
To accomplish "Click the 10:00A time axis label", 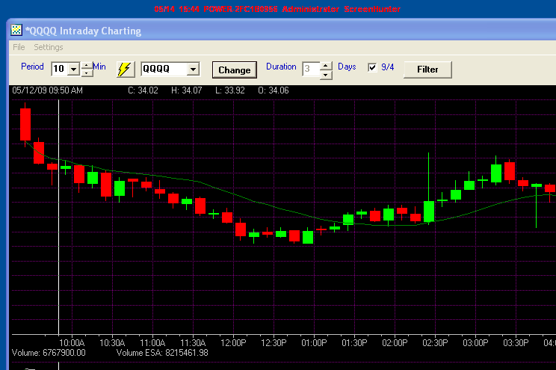I will (72, 342).
